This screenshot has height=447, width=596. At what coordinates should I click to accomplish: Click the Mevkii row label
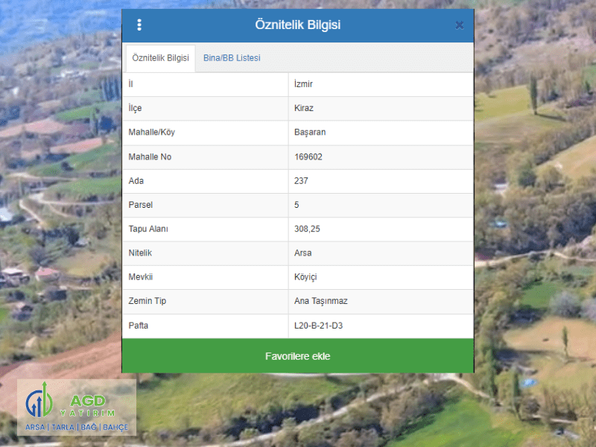[141, 276]
